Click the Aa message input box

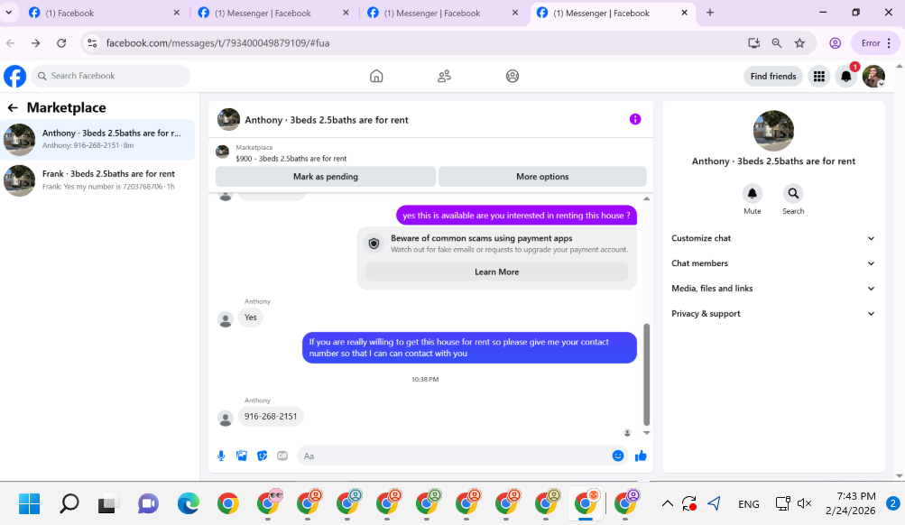453,456
